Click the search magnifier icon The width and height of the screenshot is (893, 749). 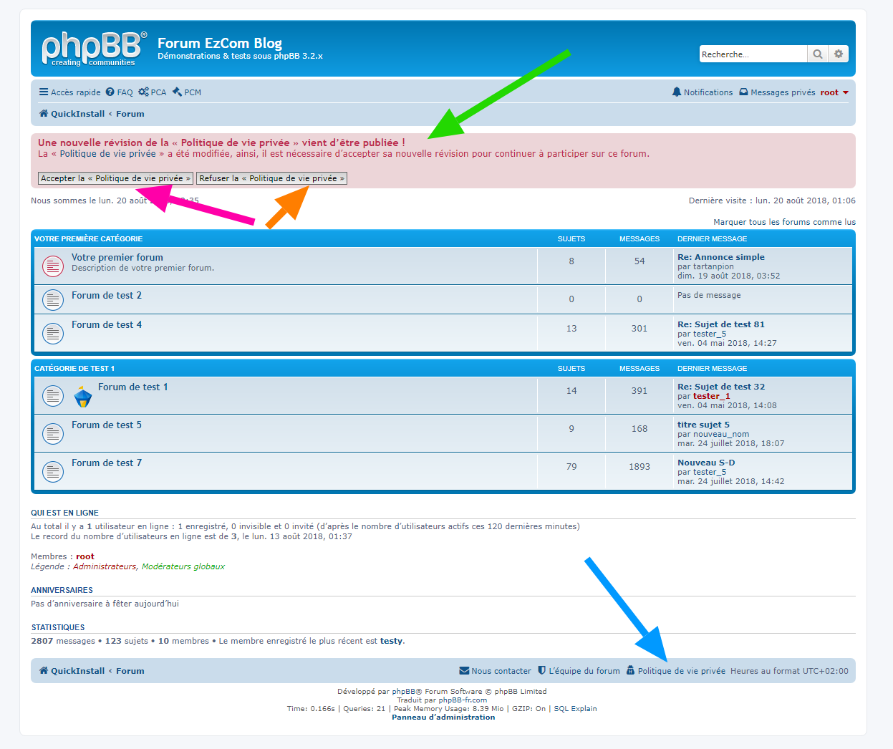click(817, 54)
